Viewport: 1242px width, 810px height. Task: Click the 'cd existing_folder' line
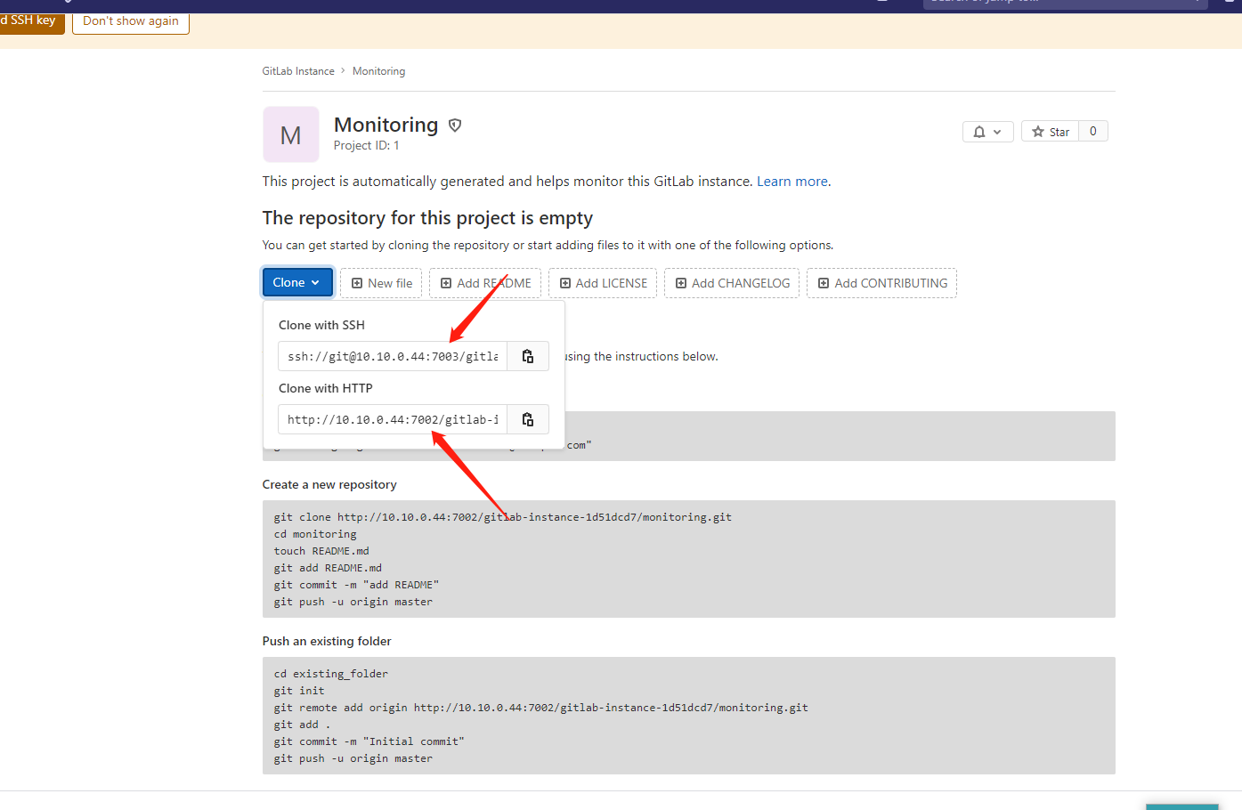click(331, 674)
